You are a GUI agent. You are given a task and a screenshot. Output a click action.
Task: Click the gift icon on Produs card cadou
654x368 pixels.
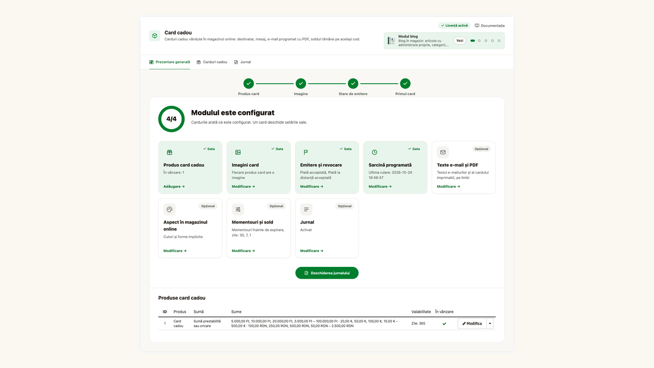(169, 152)
